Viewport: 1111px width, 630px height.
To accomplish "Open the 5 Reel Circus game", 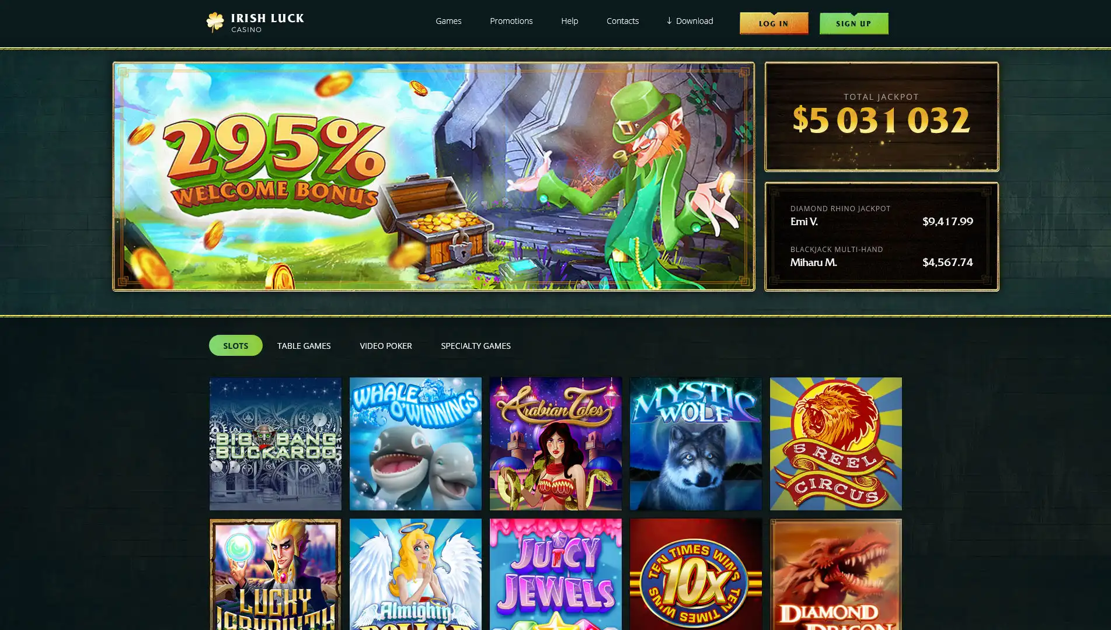I will [x=836, y=443].
